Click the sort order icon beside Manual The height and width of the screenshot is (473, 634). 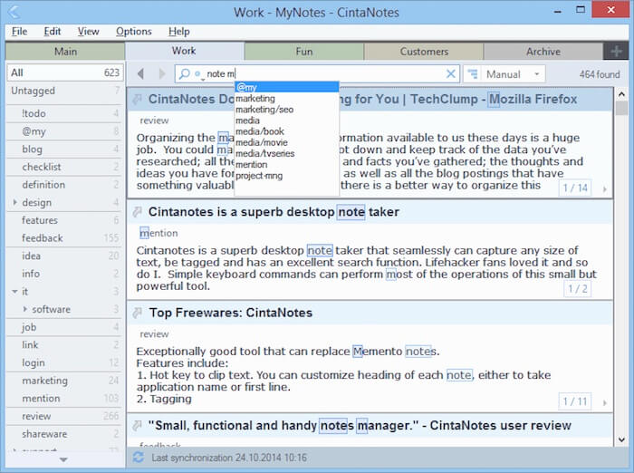[x=472, y=74]
